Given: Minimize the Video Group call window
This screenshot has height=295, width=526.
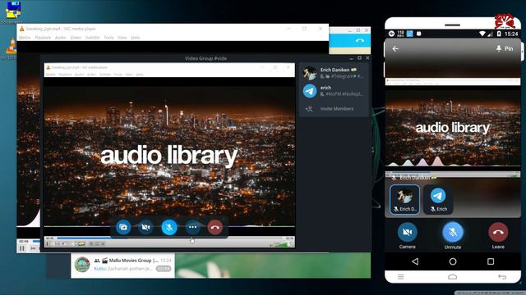Looking at the screenshot, I should (x=351, y=58).
